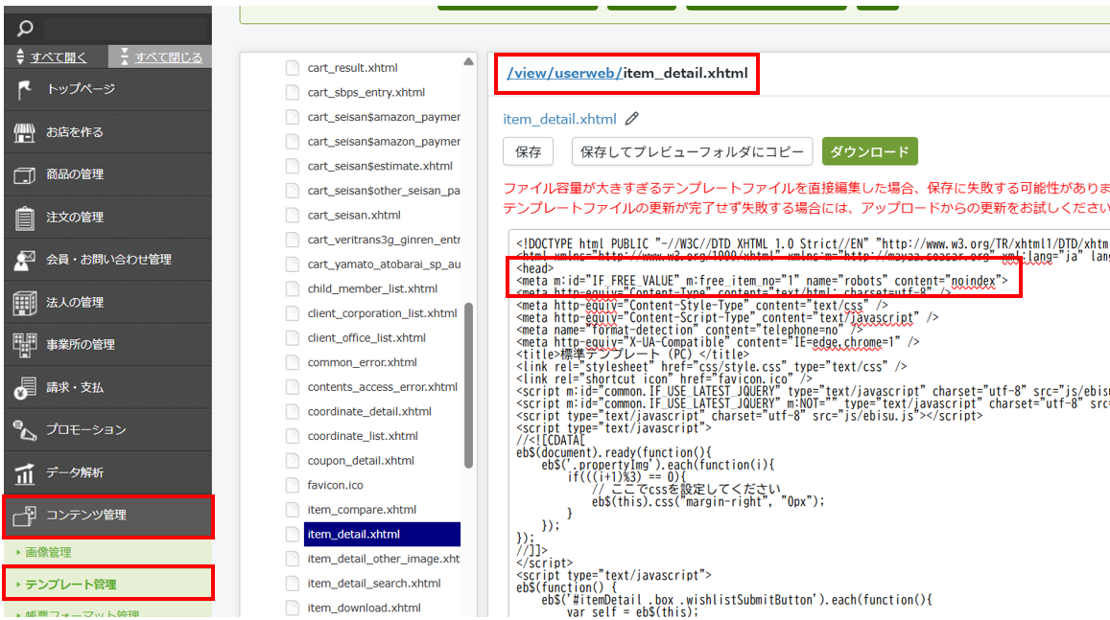Open the データ解析 menu
1110x620 pixels.
pos(107,472)
